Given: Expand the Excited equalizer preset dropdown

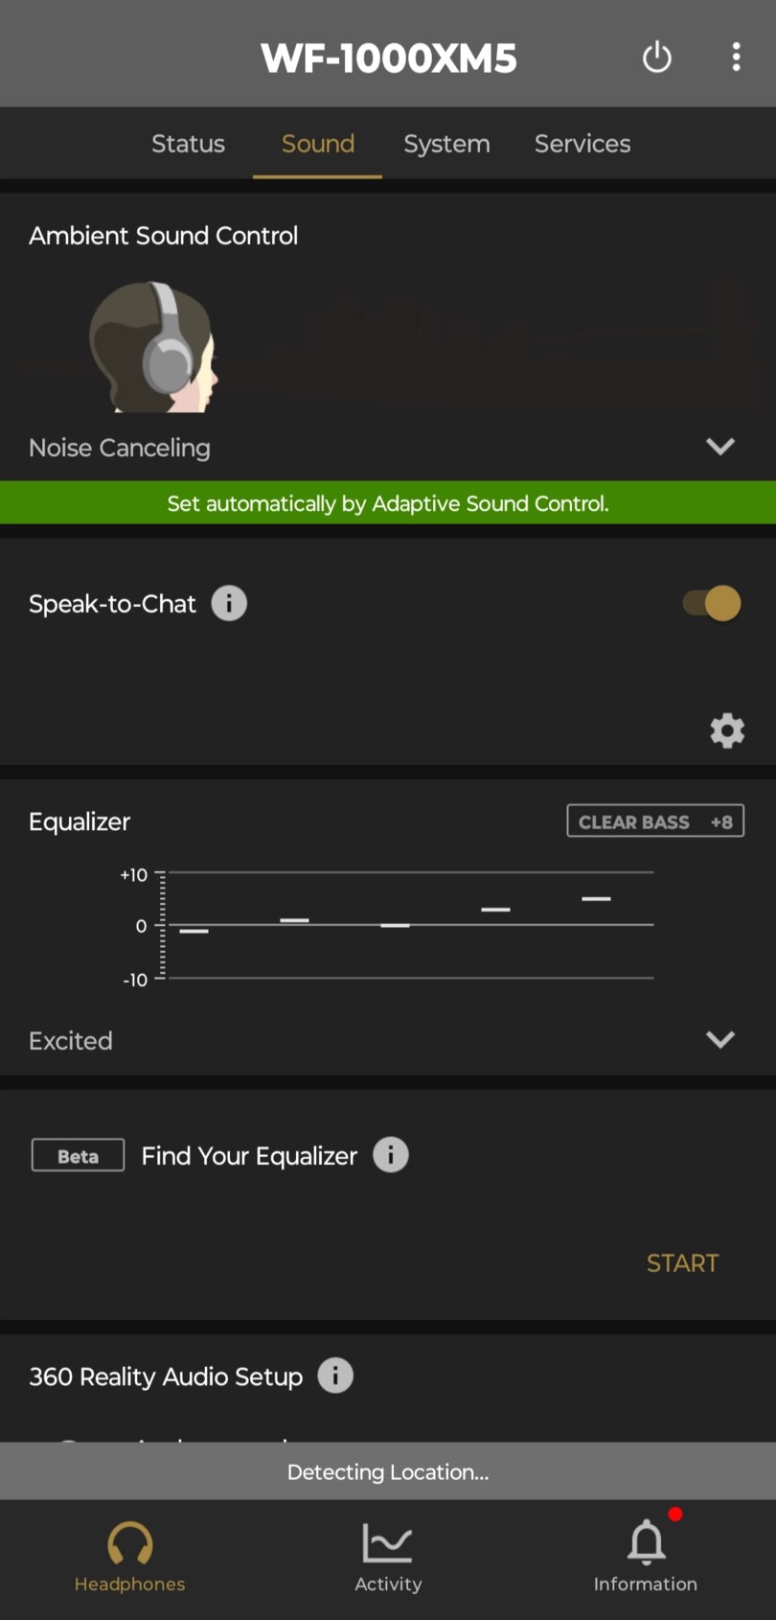Looking at the screenshot, I should point(720,1040).
